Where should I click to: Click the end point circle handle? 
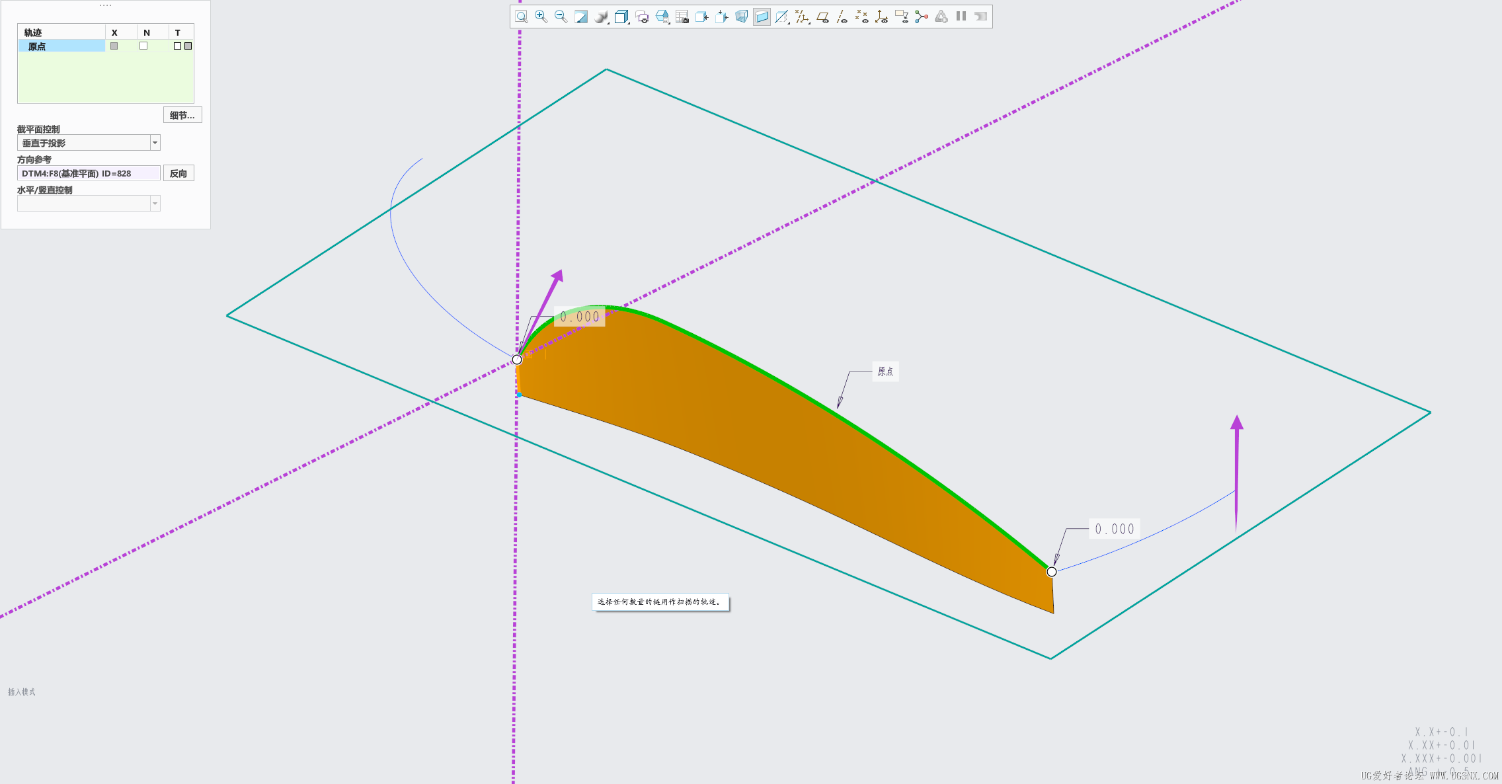pos(1052,572)
